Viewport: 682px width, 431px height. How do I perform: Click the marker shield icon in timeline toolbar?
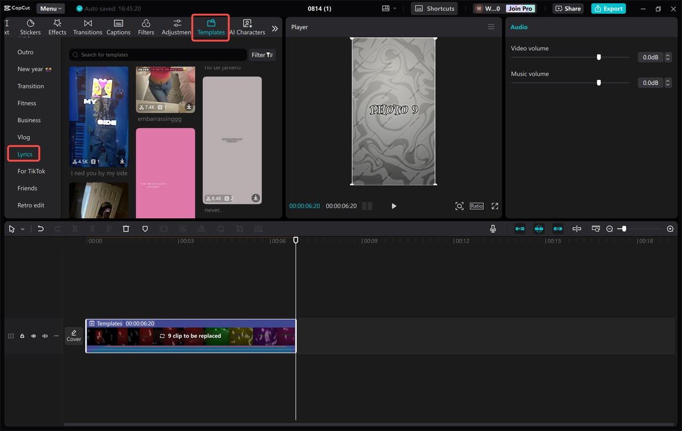pos(145,229)
